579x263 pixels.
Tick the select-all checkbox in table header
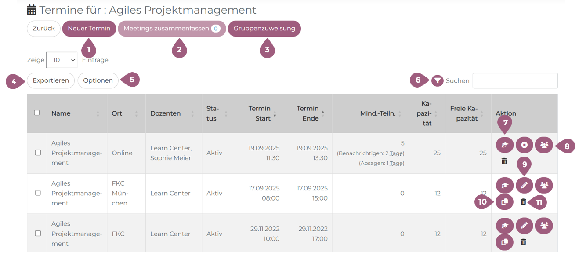coord(37,113)
